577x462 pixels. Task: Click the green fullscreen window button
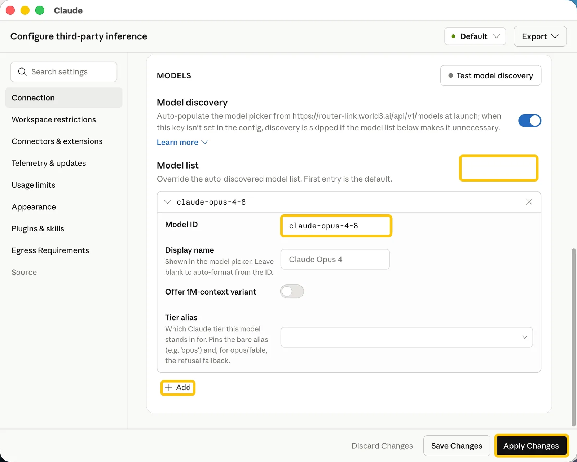40,10
